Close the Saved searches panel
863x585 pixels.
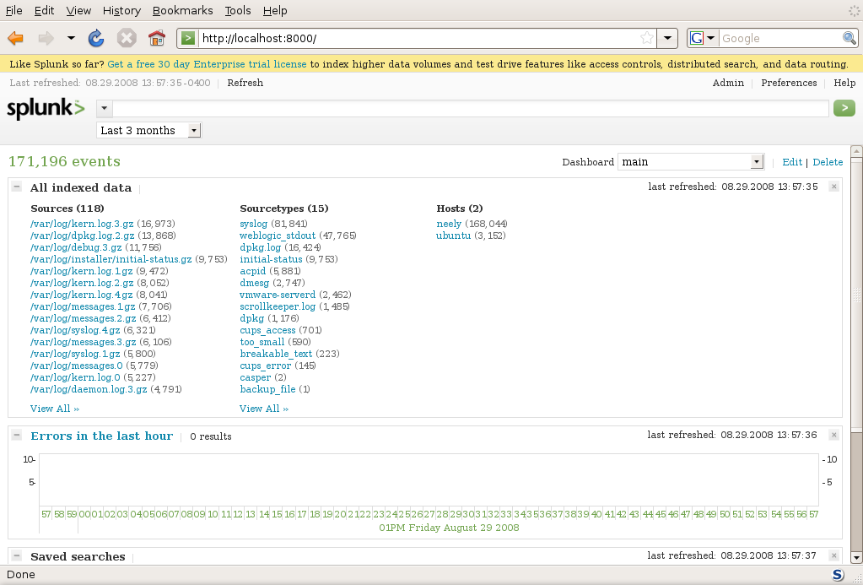(833, 555)
